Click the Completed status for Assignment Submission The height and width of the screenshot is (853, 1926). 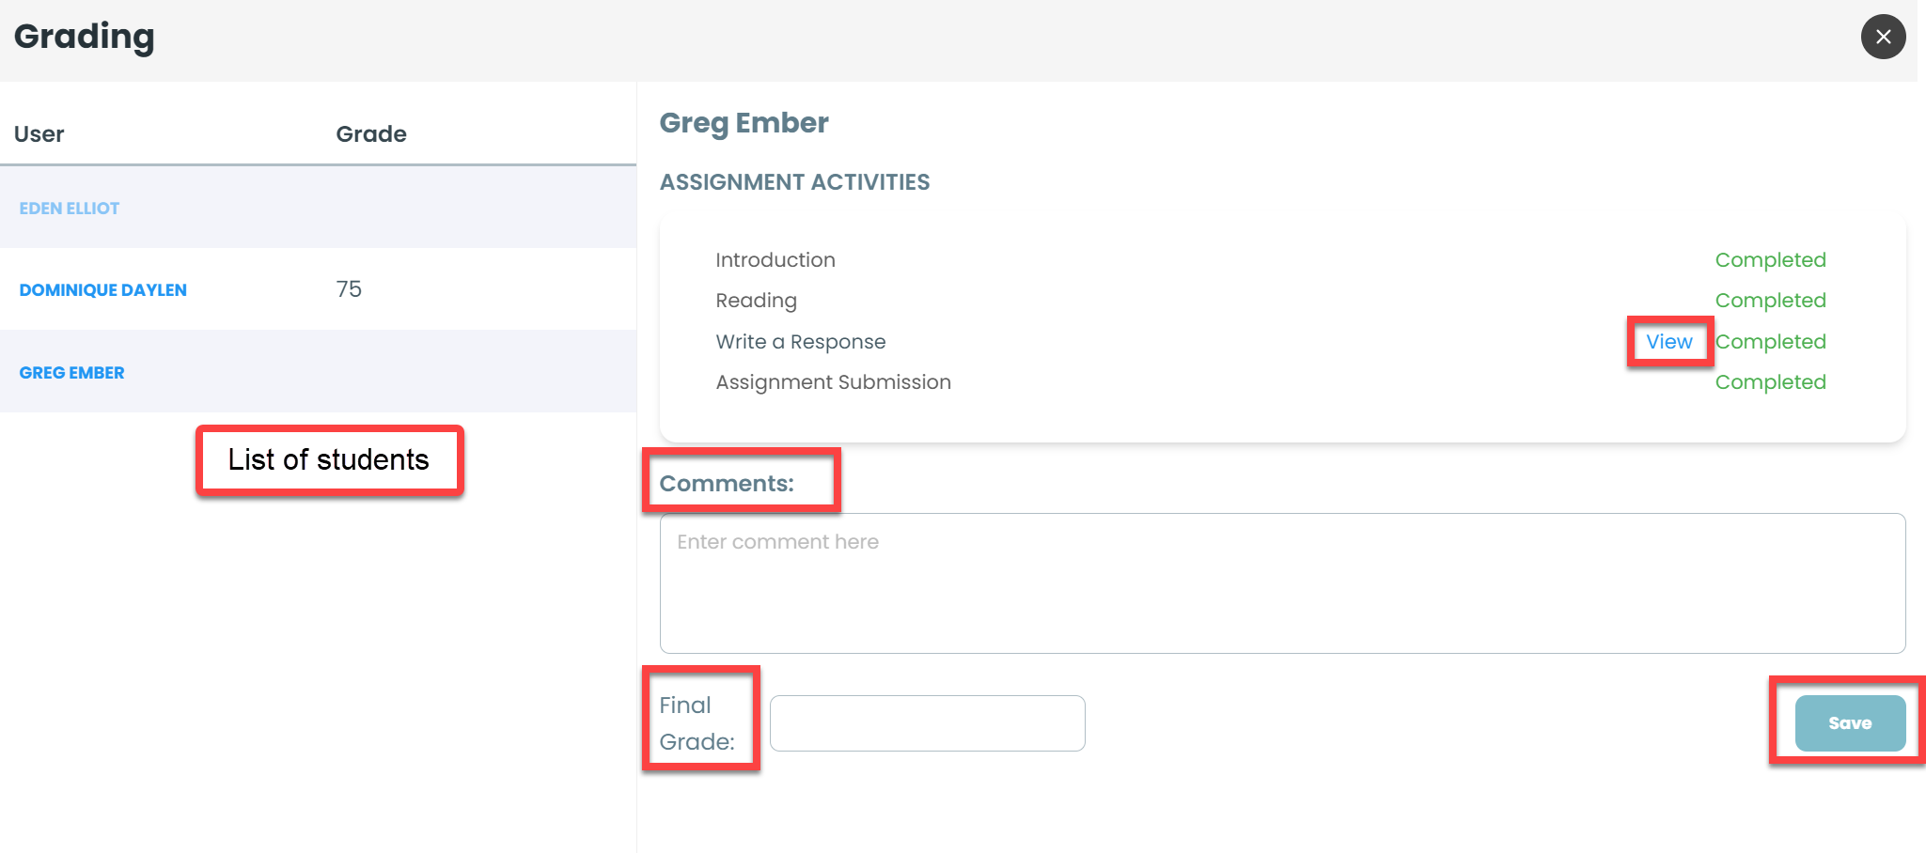[x=1771, y=382]
